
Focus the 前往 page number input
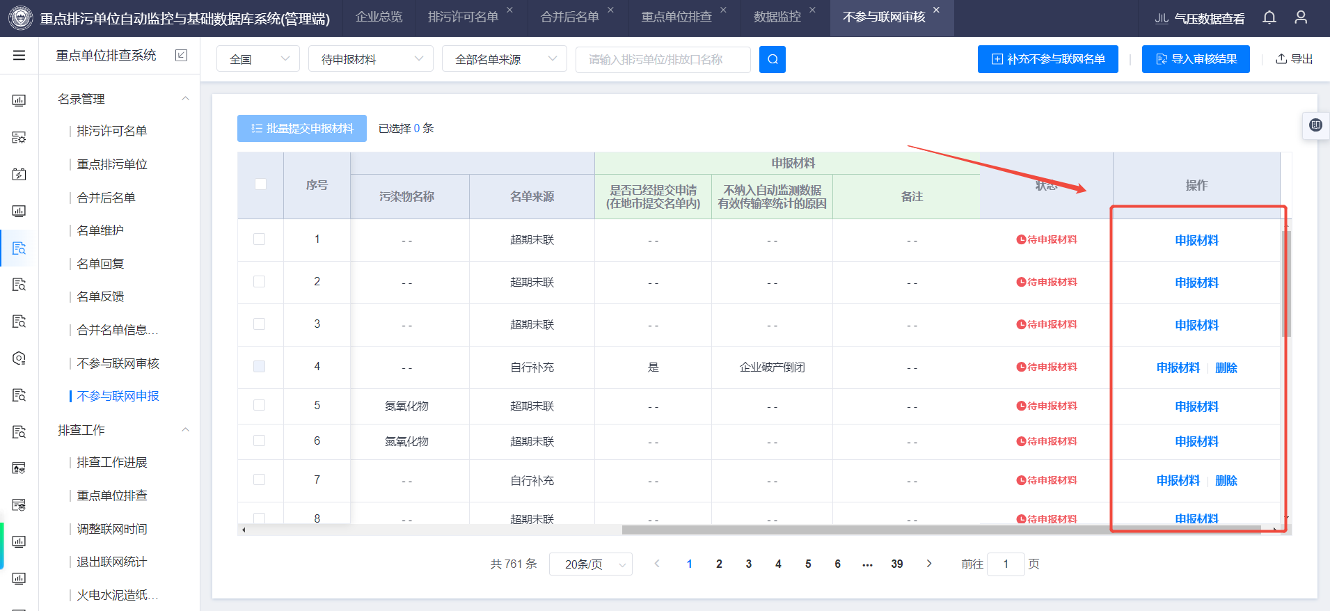pos(1006,564)
